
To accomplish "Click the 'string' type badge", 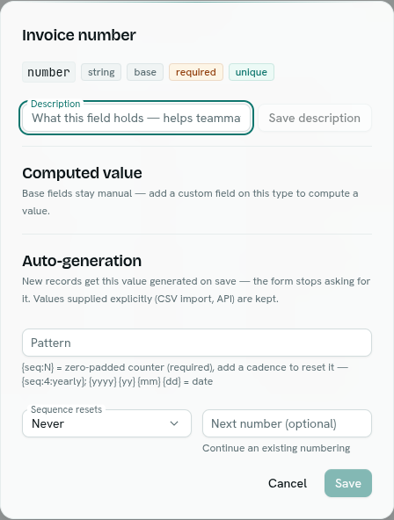I will pyautogui.click(x=101, y=72).
